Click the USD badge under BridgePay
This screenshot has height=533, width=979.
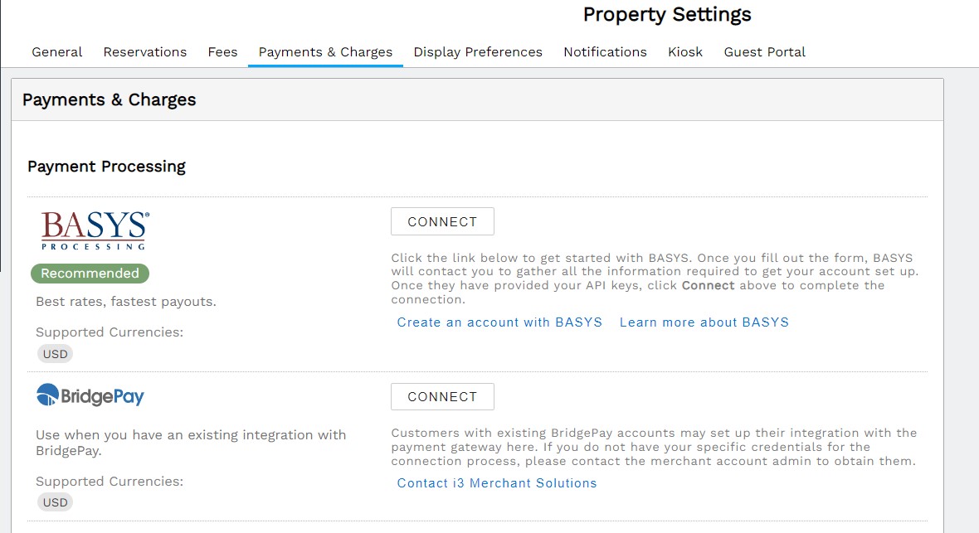[56, 502]
